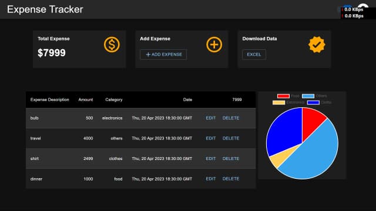Click the 2499 amount cell

point(88,159)
